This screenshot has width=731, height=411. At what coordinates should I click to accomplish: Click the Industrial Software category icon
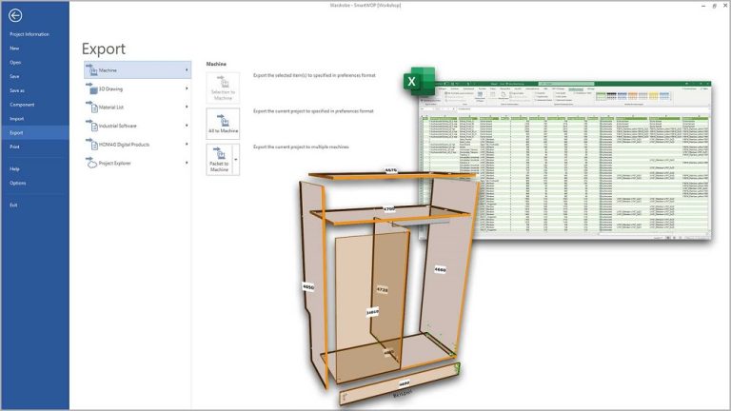[91, 126]
